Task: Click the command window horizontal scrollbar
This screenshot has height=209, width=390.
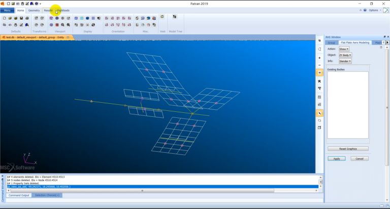Action: point(142,191)
